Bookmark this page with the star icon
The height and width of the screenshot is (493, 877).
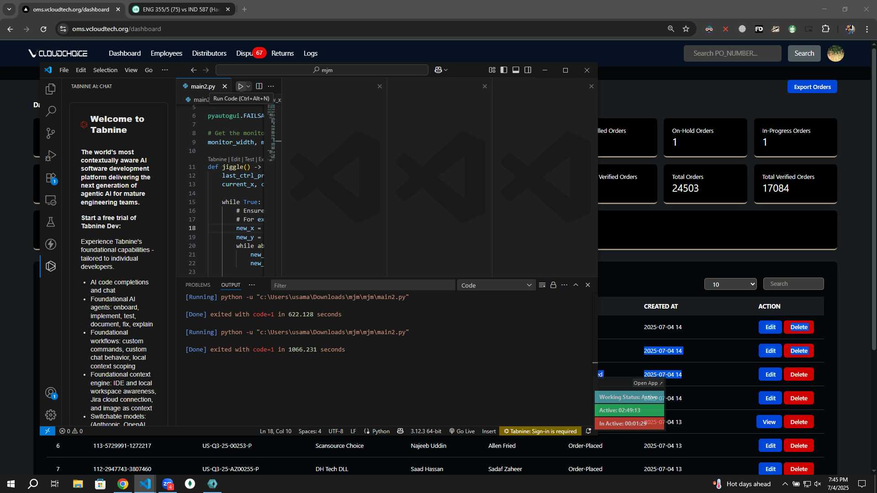point(686,29)
